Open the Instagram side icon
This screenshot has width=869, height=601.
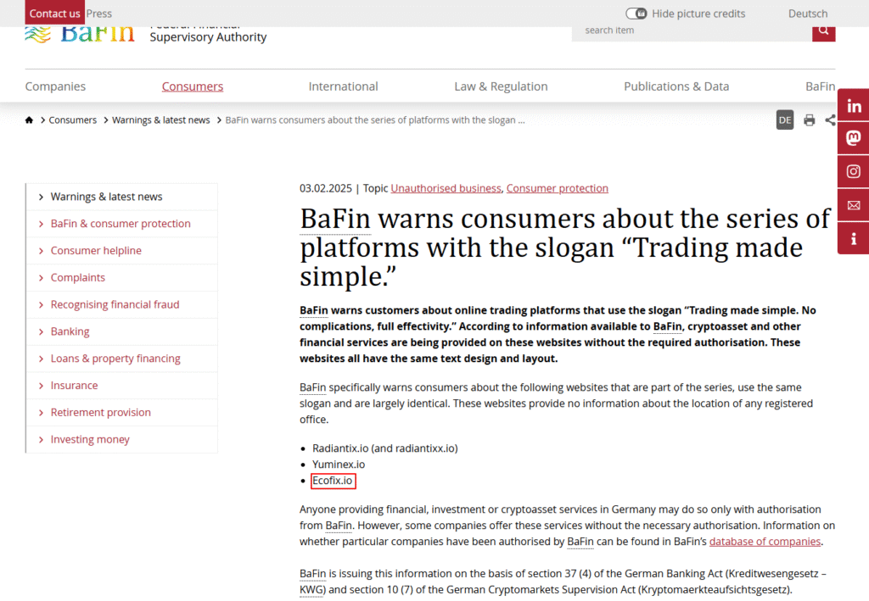(x=854, y=171)
